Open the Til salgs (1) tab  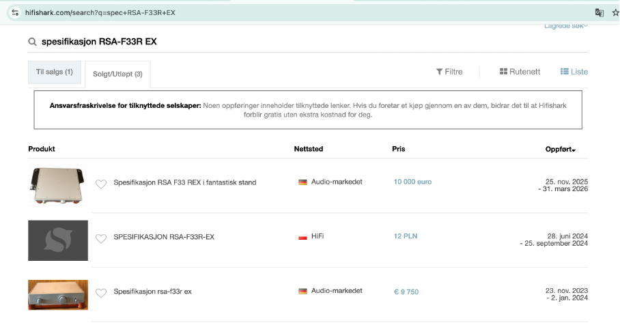pos(55,72)
